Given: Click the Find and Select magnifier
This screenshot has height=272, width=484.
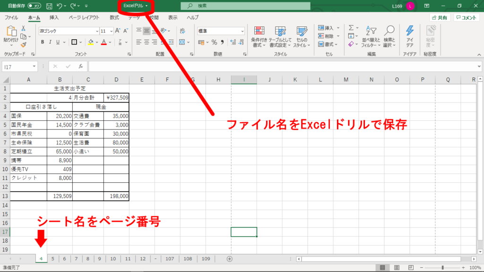Looking at the screenshot, I should [x=389, y=36].
